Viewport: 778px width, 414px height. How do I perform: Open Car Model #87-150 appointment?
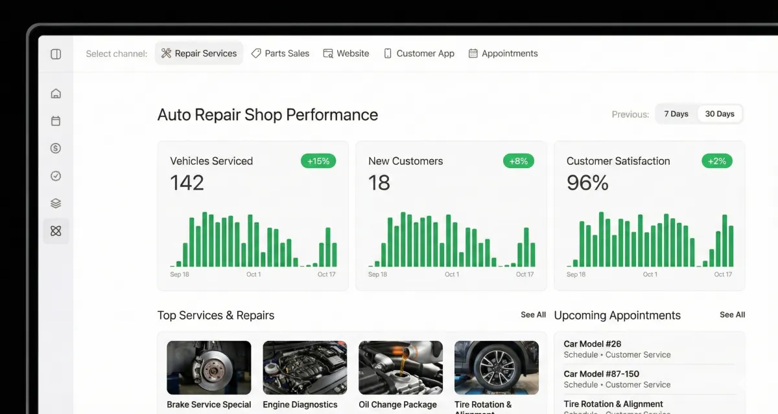[649, 379]
